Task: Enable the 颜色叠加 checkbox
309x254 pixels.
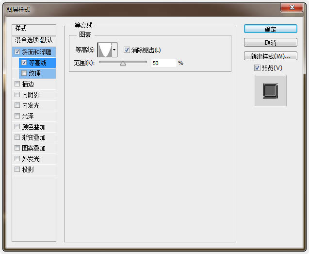Action: click(17, 126)
